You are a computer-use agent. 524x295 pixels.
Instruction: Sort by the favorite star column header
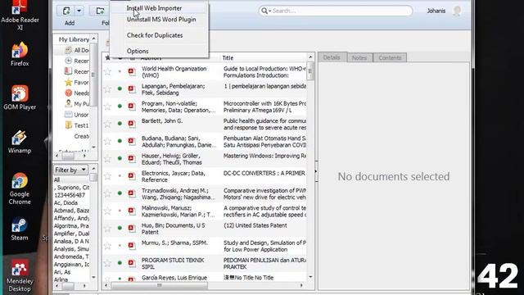(x=107, y=58)
